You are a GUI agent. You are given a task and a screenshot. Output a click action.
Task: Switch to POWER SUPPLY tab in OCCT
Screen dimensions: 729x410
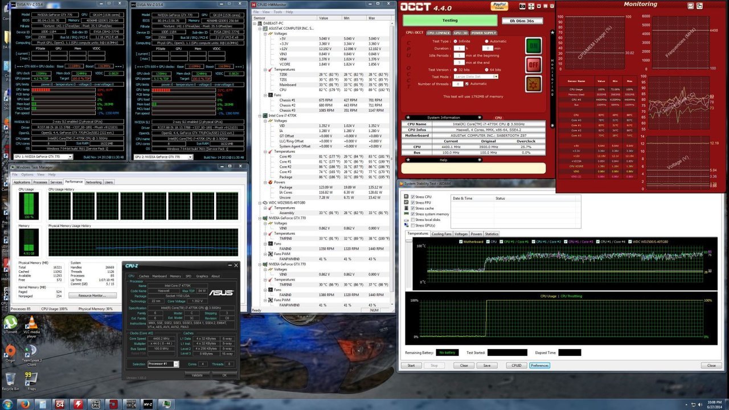tap(484, 33)
